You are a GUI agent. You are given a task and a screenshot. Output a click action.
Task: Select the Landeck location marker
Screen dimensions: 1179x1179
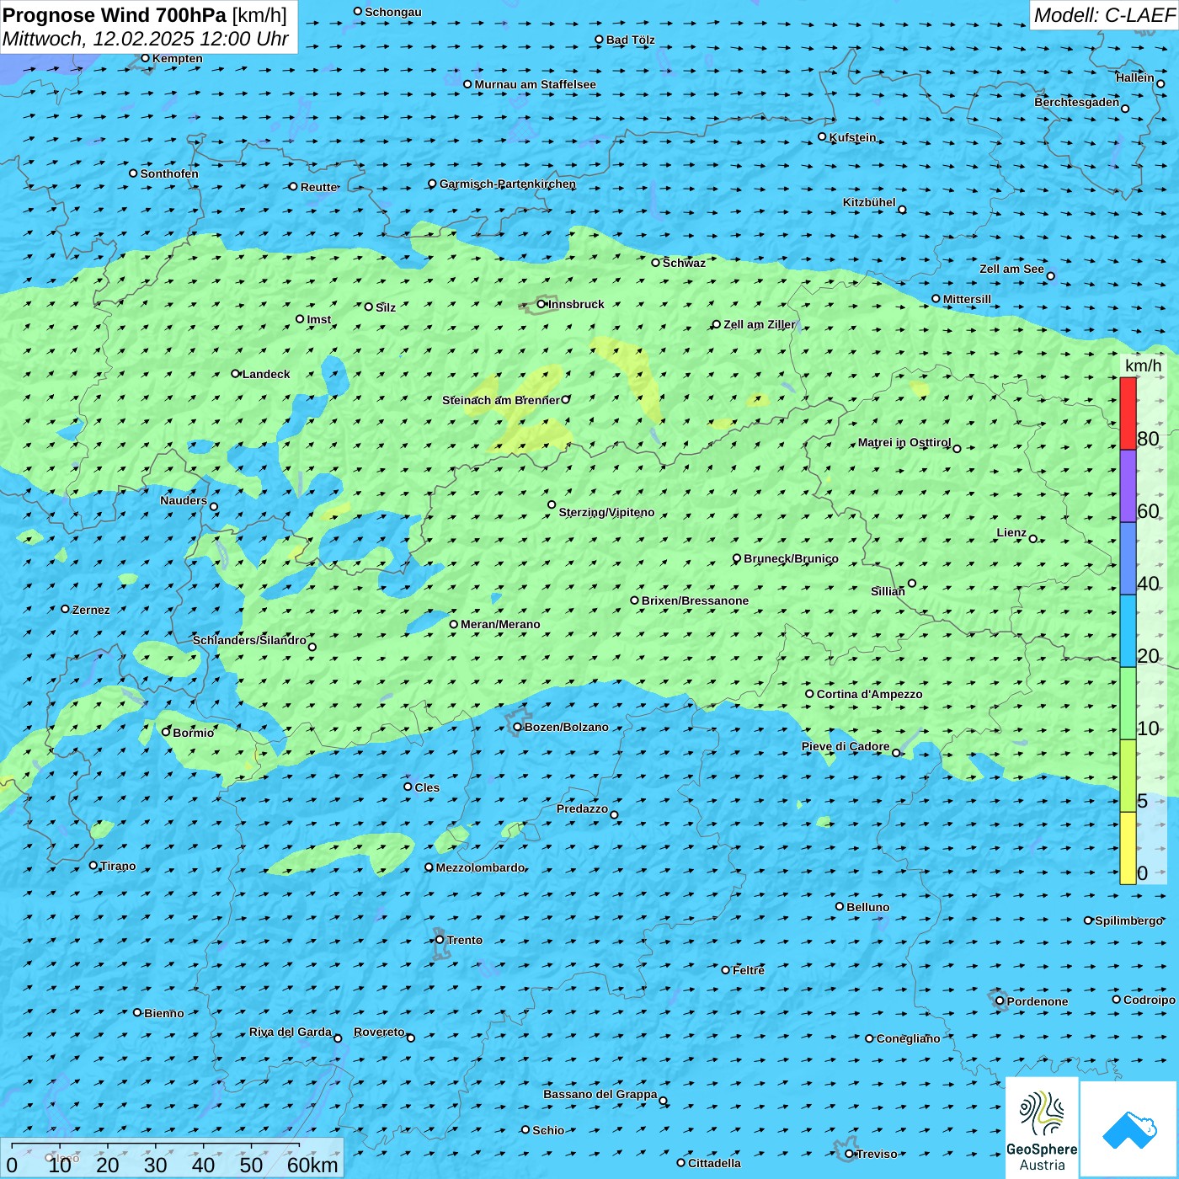coord(236,374)
